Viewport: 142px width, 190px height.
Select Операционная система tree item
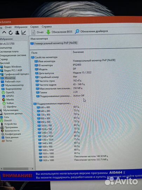tap(13, 55)
